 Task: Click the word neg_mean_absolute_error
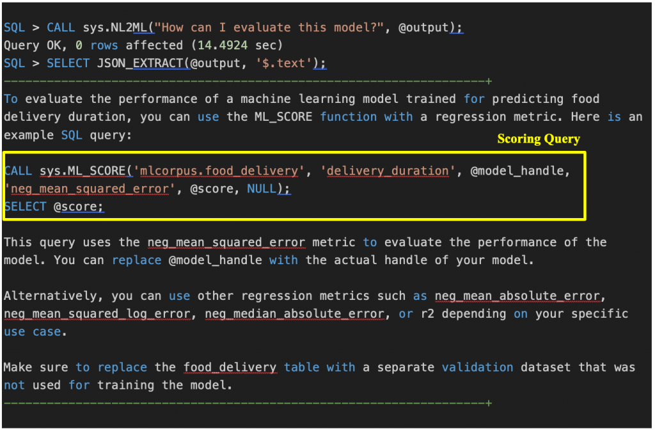(x=518, y=296)
